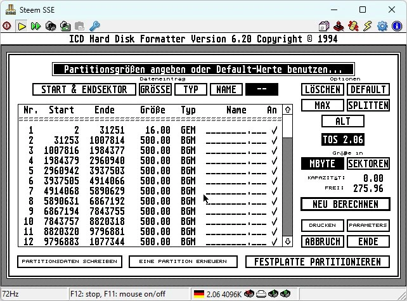Select MBYTE as size unit
The width and height of the screenshot is (407, 301).
[x=323, y=163]
